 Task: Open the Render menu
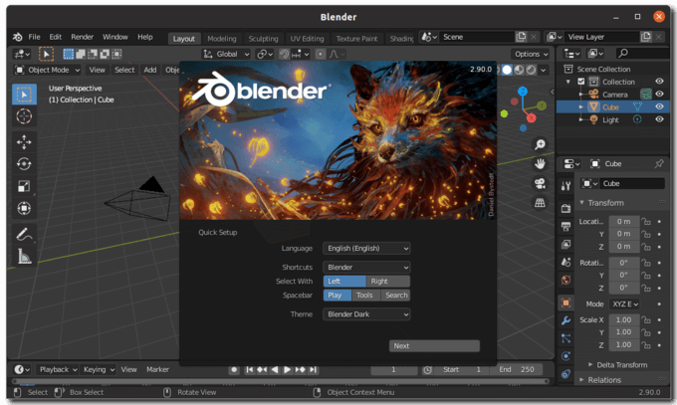coord(82,37)
